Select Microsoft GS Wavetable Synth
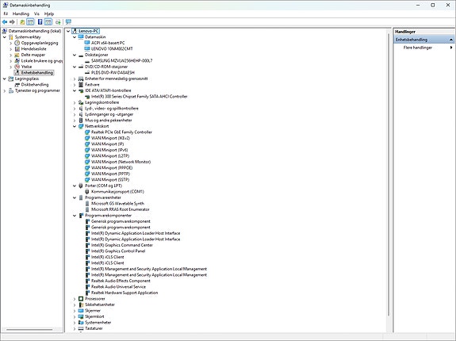The height and width of the screenshot is (341, 456). [x=117, y=204]
